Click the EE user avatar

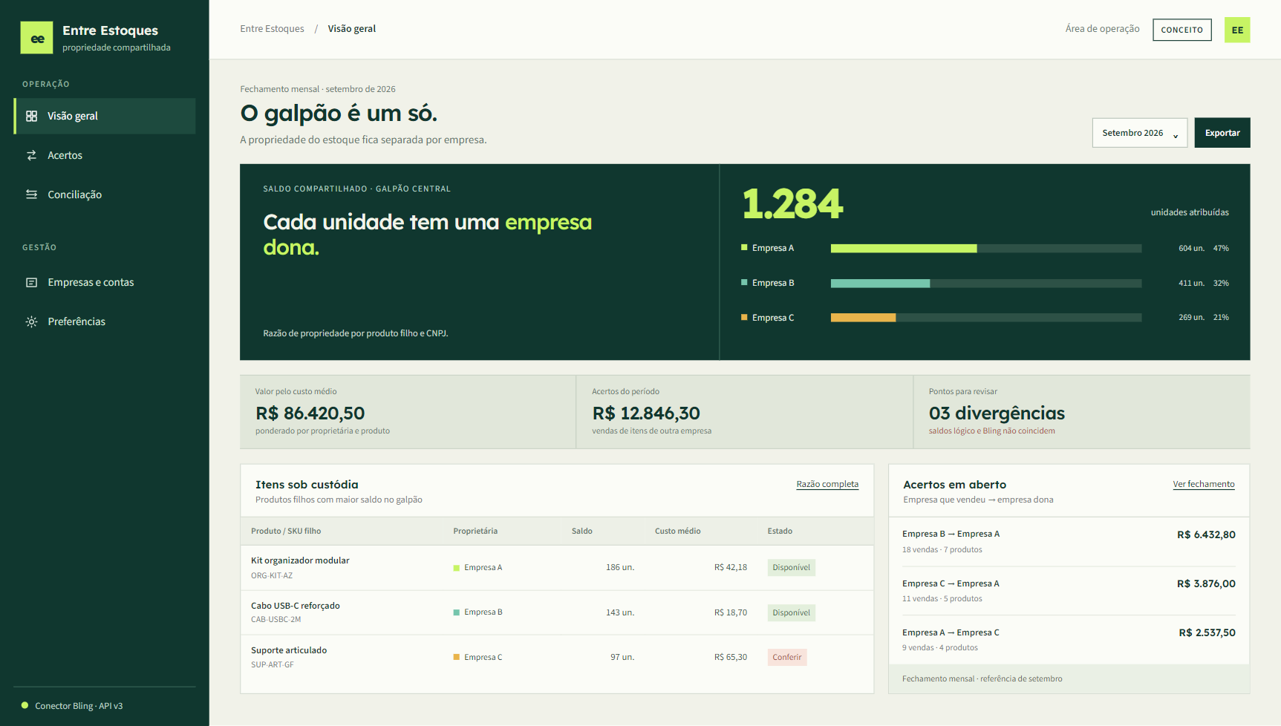tap(1237, 30)
